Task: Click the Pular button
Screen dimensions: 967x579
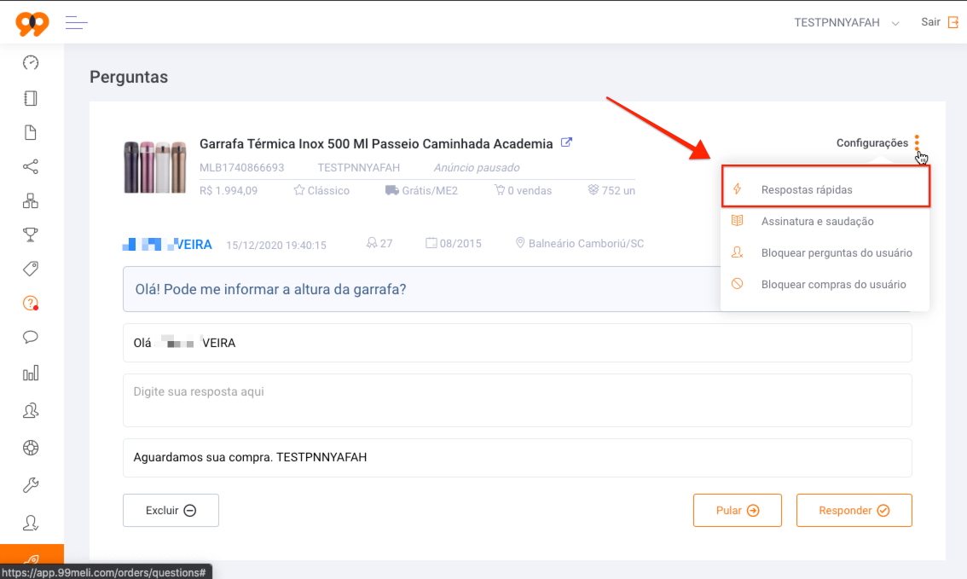Action: click(737, 510)
